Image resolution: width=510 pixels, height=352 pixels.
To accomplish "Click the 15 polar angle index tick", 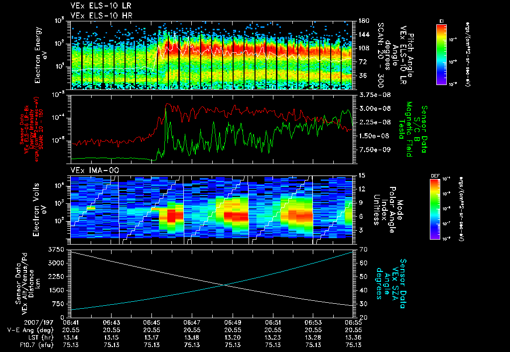I will coord(362,176).
